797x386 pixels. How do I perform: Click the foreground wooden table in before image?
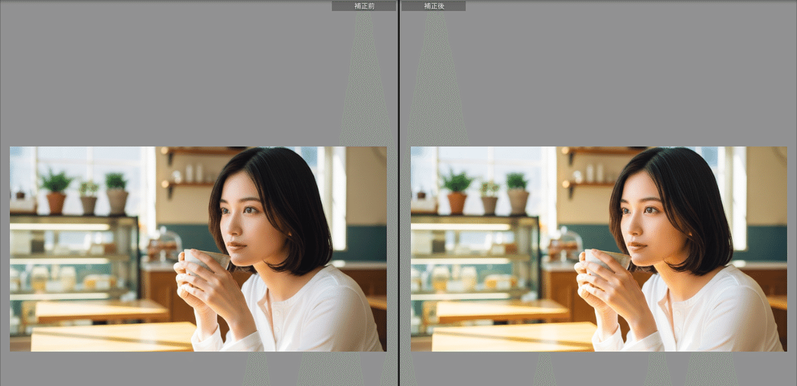tap(113, 337)
